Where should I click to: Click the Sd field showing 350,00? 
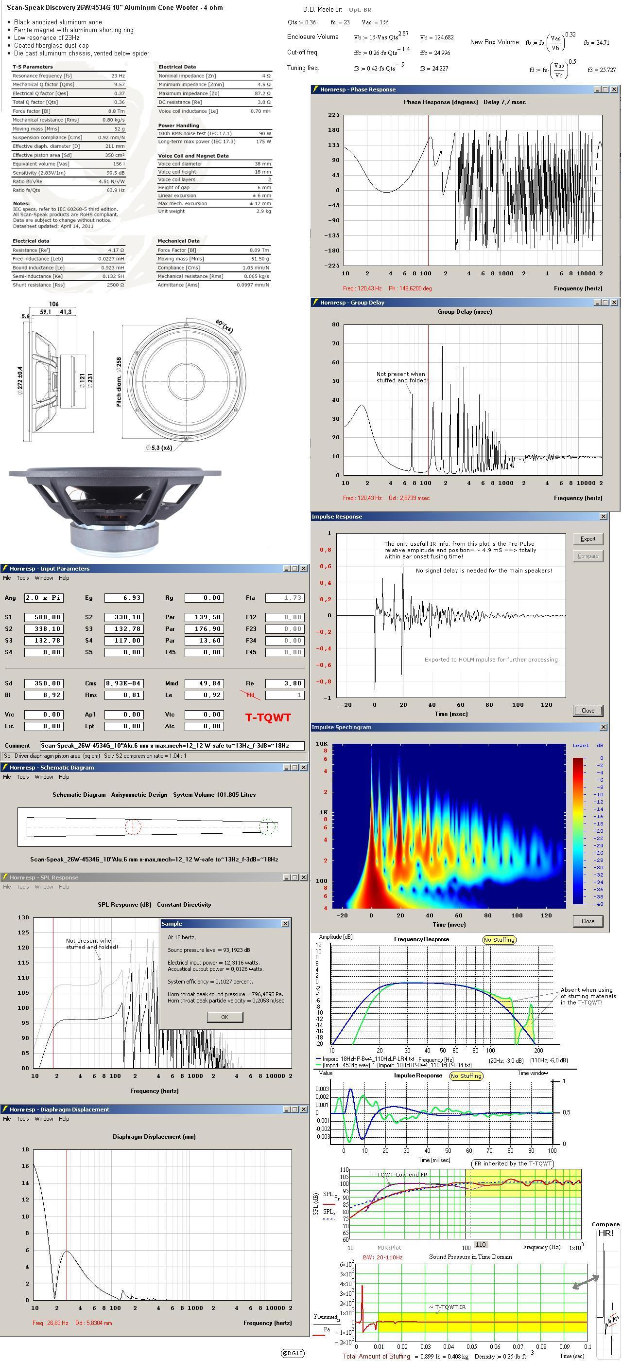tap(44, 683)
